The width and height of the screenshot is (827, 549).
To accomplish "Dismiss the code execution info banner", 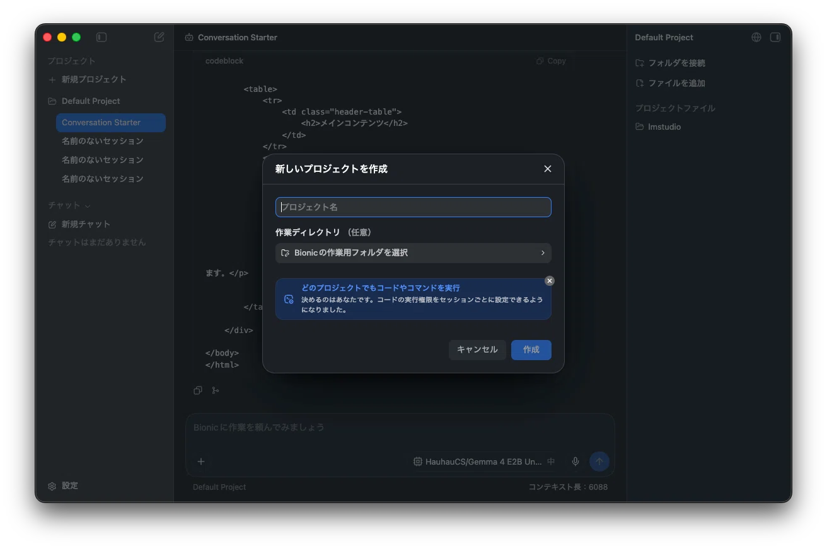I will [x=550, y=281].
